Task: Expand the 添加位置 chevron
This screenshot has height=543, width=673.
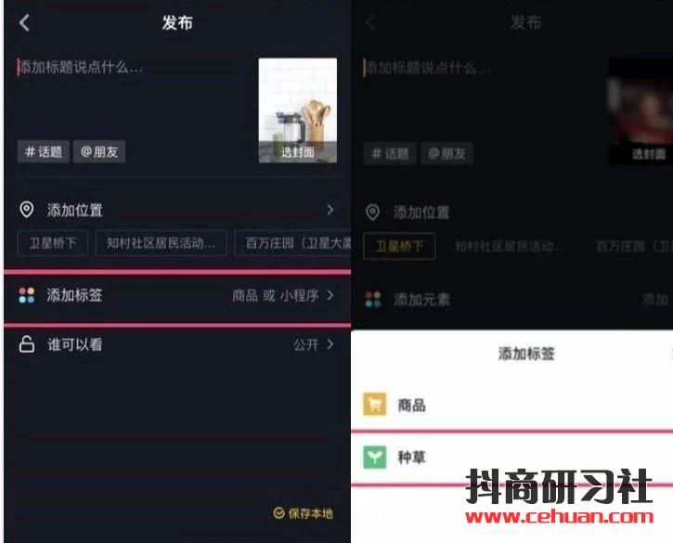Action: 330,210
